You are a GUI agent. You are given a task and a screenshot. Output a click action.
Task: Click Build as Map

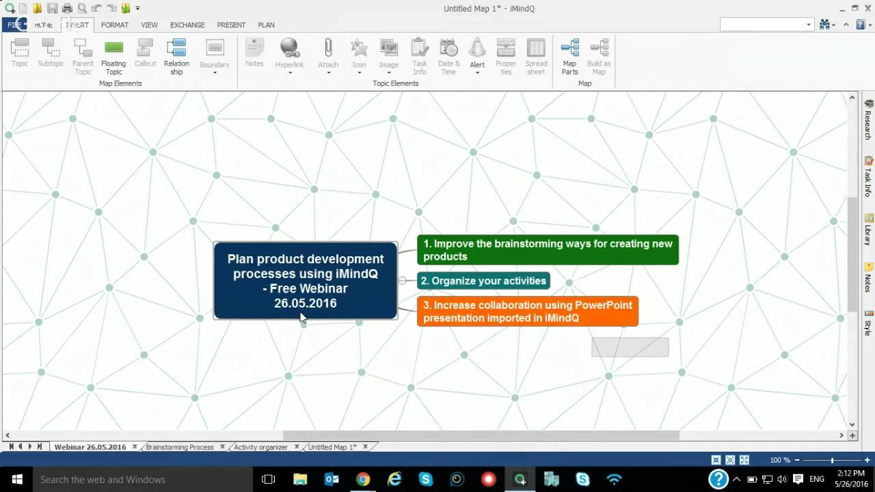(x=599, y=57)
